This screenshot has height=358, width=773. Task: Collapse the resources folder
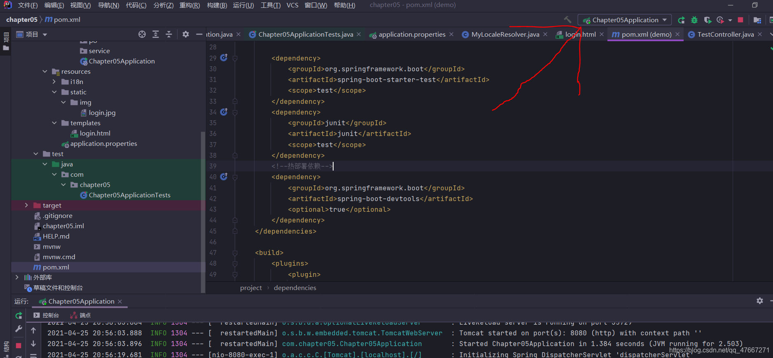click(x=45, y=71)
